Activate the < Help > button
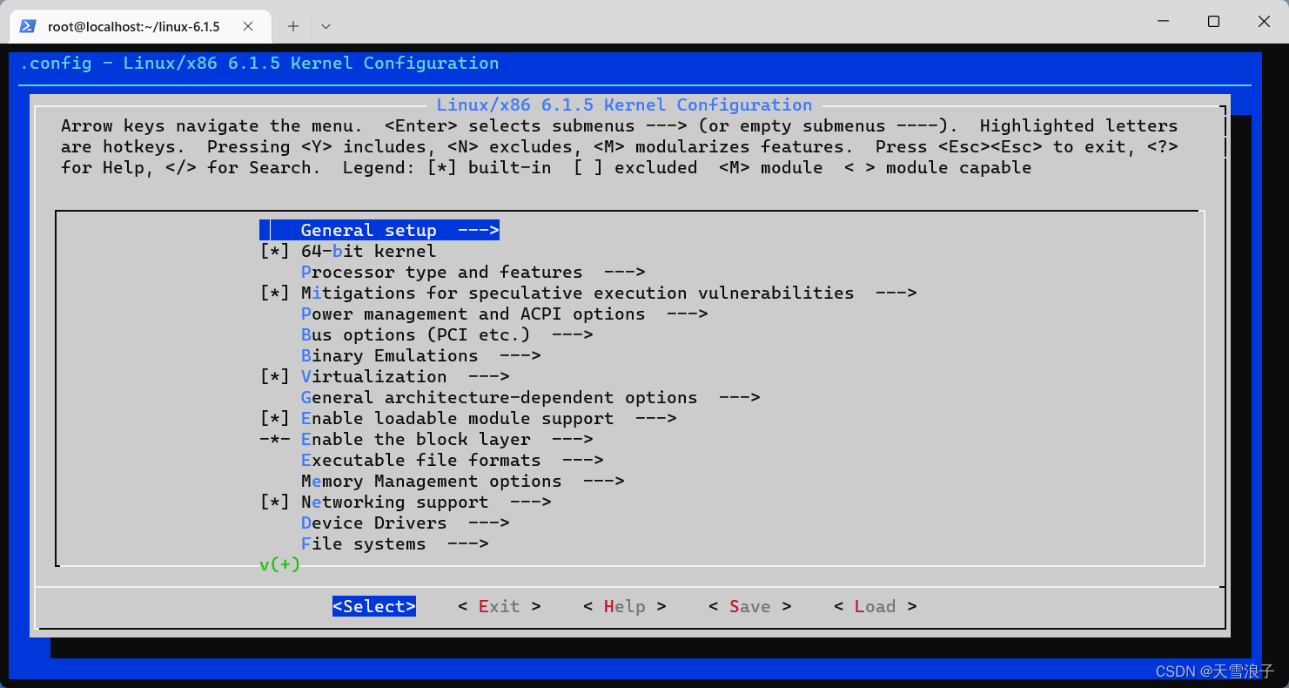 625,606
